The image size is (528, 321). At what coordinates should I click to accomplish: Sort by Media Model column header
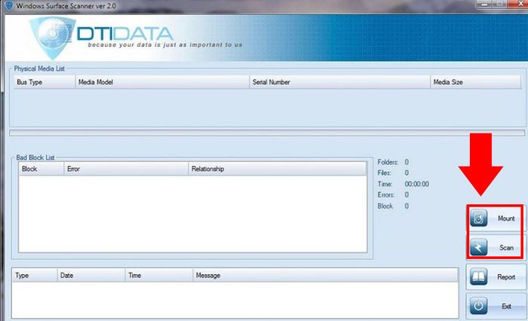(162, 82)
